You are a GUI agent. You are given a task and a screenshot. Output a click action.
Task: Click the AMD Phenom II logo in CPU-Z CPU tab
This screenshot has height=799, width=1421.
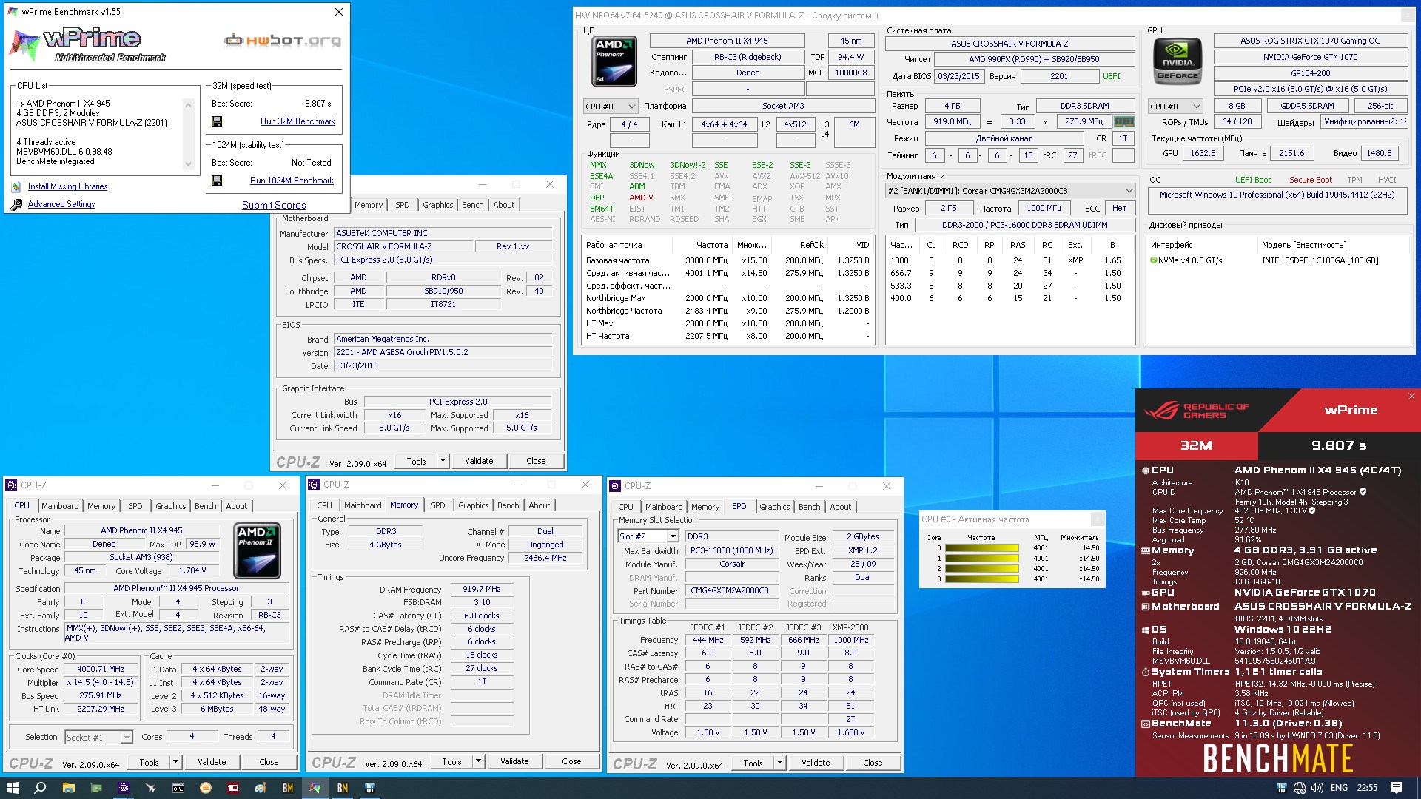[x=257, y=550]
